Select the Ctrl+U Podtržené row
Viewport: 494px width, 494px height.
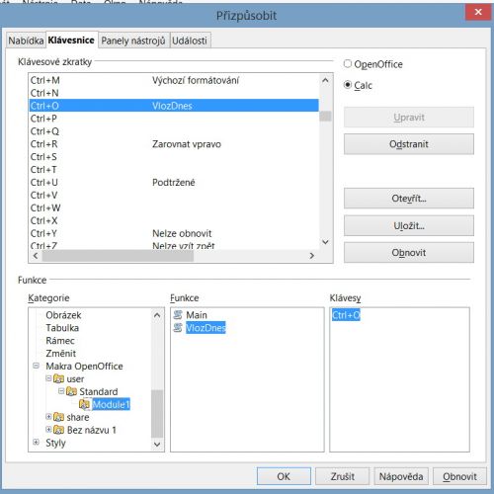coord(174,183)
